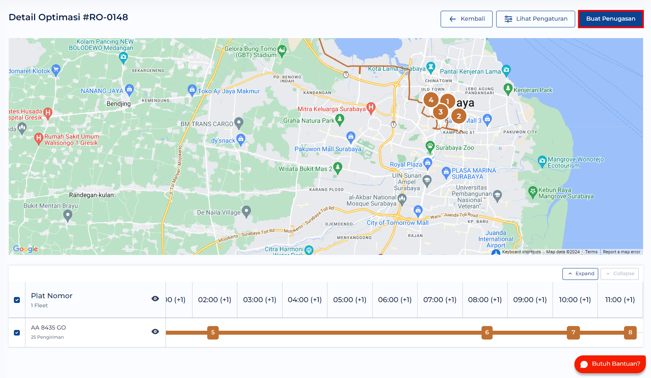
Task: Click map route marker 3
Action: coord(440,112)
